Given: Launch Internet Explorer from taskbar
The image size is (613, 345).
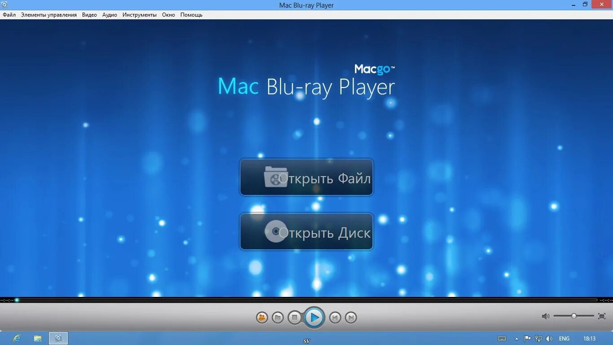Looking at the screenshot, I should point(18,338).
